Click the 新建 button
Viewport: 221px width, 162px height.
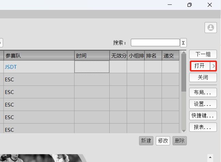146,141
